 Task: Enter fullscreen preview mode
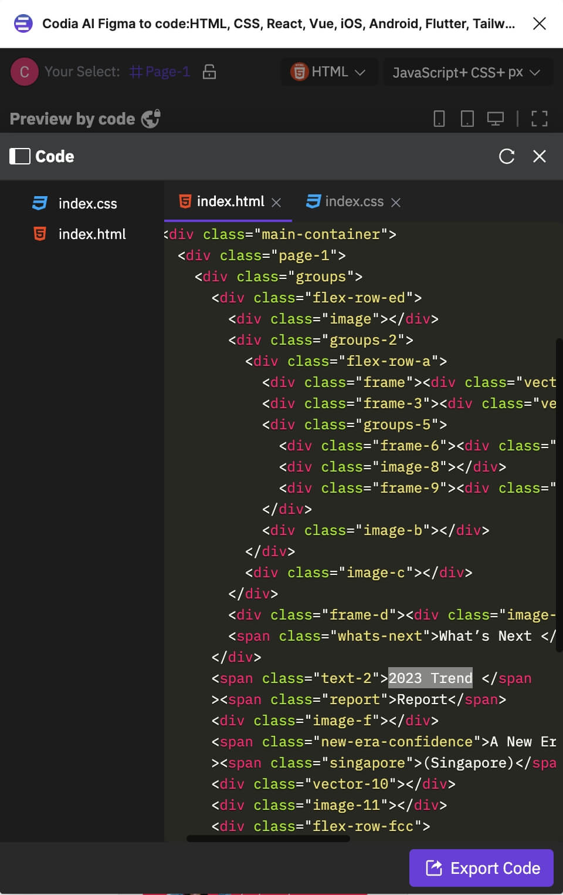(x=538, y=118)
